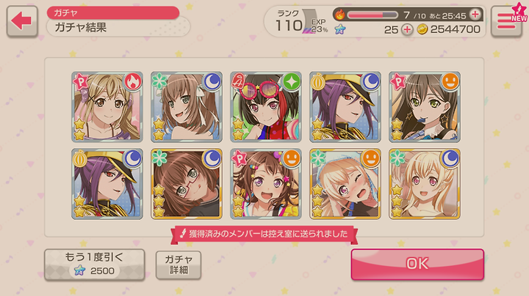The image size is (529, 296).
Task: Open ガチャ詳細 gacha details
Action: pos(179,264)
